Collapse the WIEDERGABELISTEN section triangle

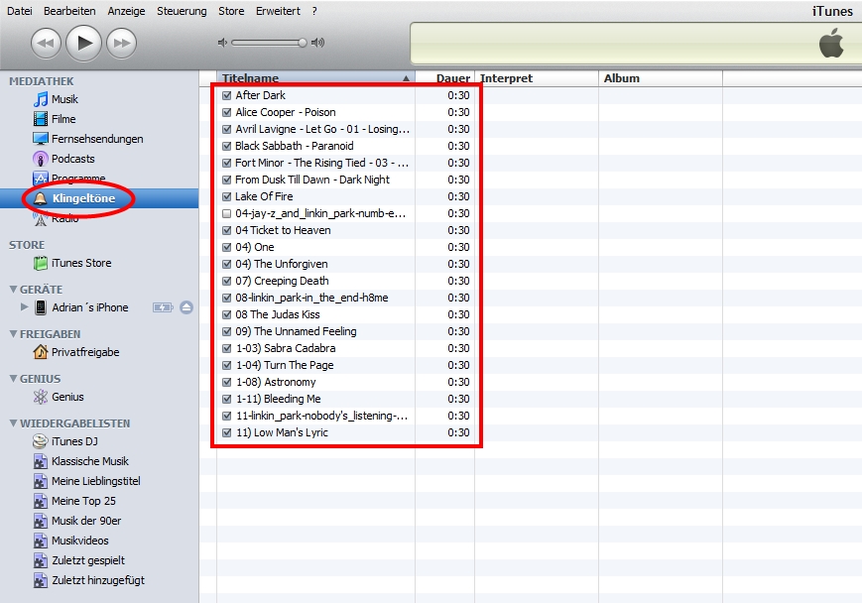[x=13, y=422]
